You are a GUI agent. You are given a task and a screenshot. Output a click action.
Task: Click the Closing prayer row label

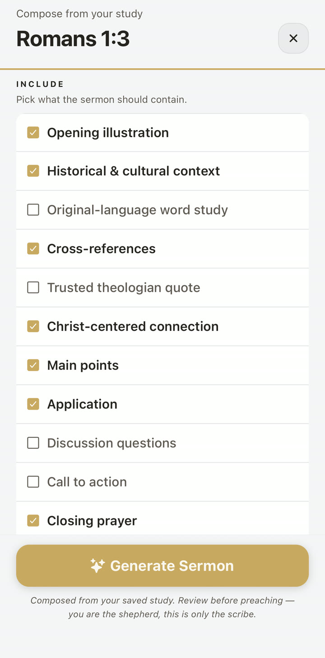point(92,521)
